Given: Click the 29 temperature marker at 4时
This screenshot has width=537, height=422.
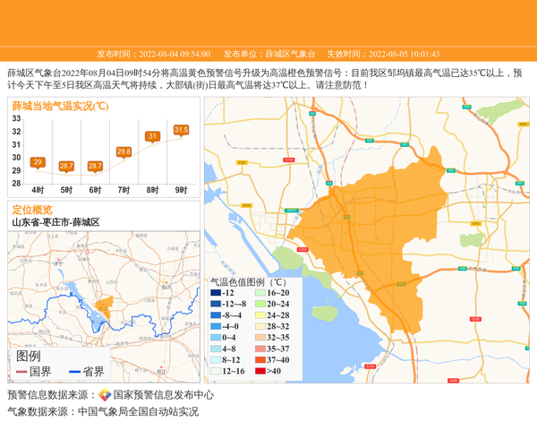Looking at the screenshot, I should pyautogui.click(x=38, y=162).
